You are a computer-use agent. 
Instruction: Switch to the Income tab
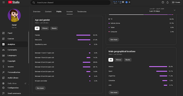(69, 12)
